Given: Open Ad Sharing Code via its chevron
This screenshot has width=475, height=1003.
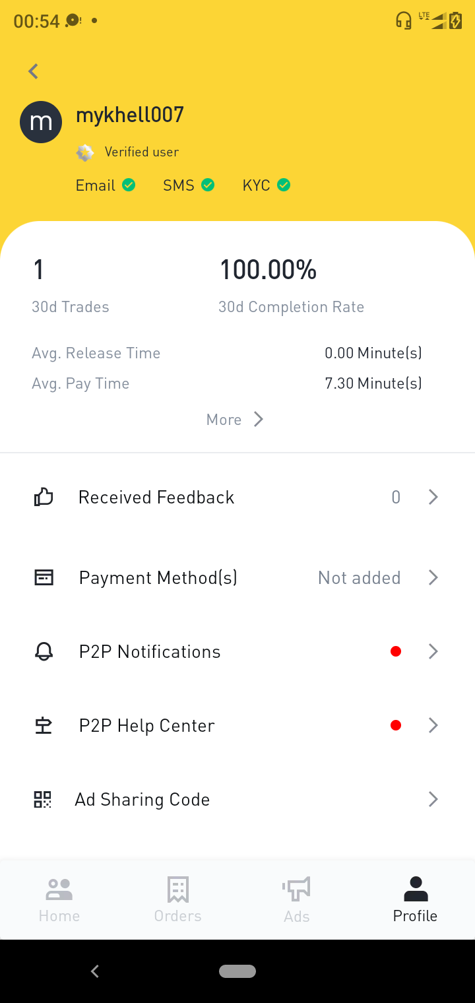Looking at the screenshot, I should point(433,799).
